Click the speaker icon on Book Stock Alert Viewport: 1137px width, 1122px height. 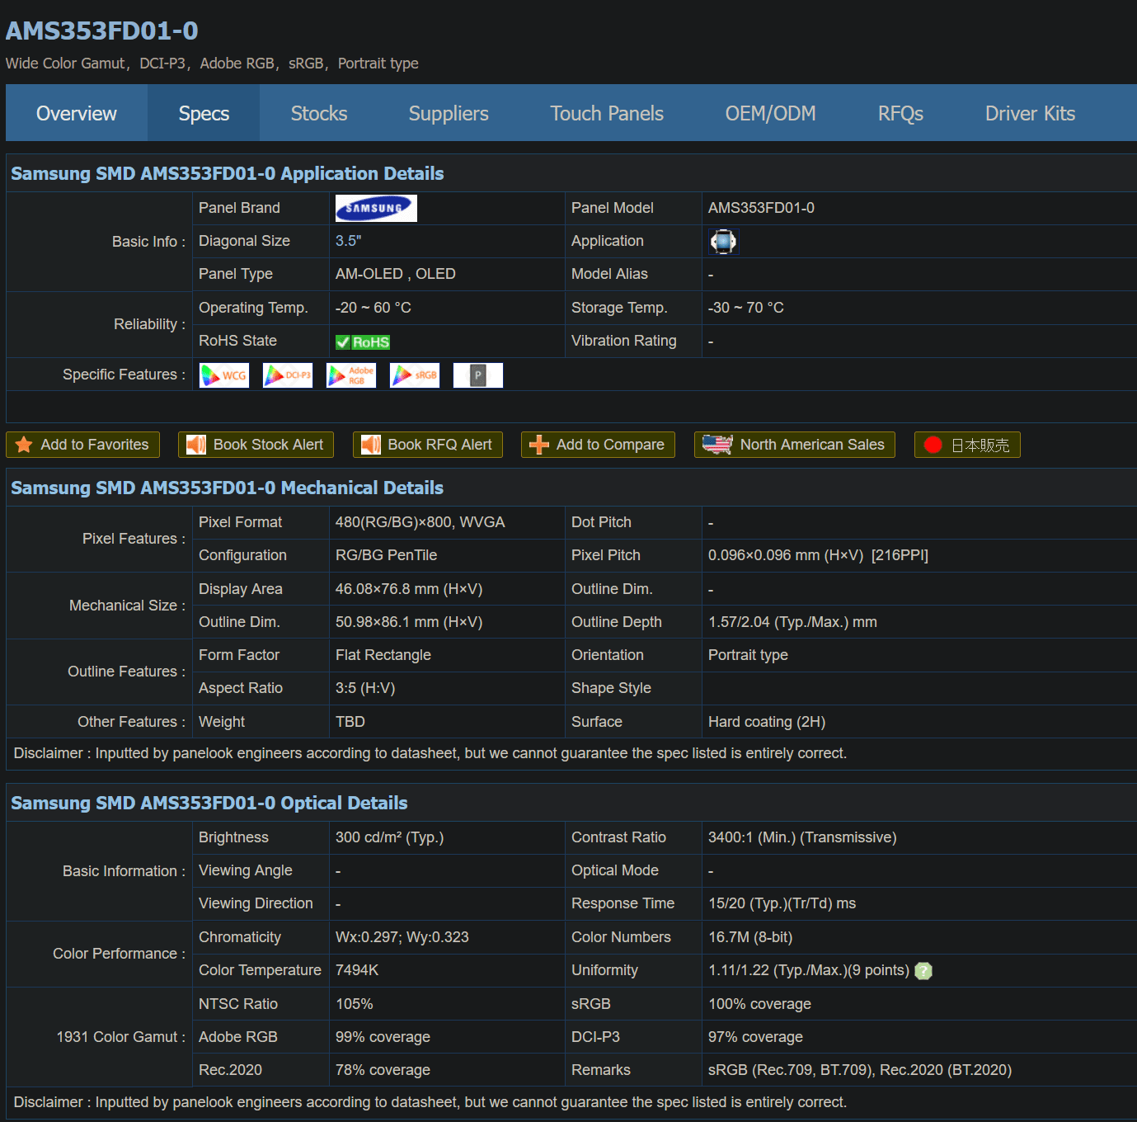click(196, 445)
